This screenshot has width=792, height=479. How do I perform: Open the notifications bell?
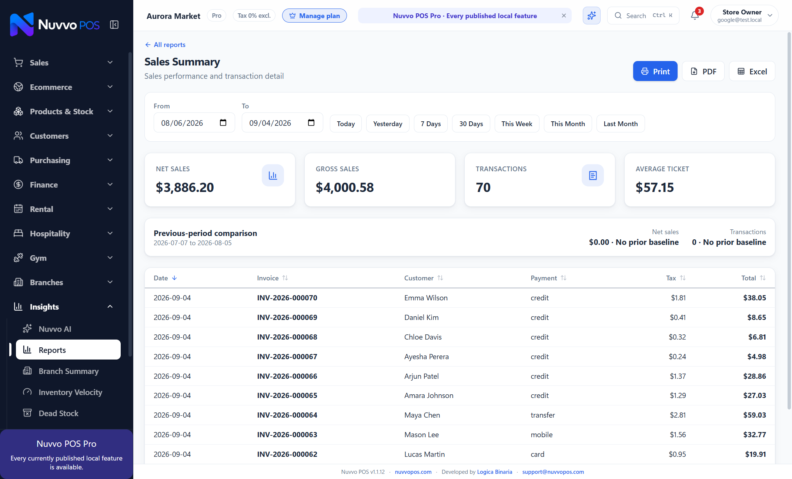pos(695,16)
